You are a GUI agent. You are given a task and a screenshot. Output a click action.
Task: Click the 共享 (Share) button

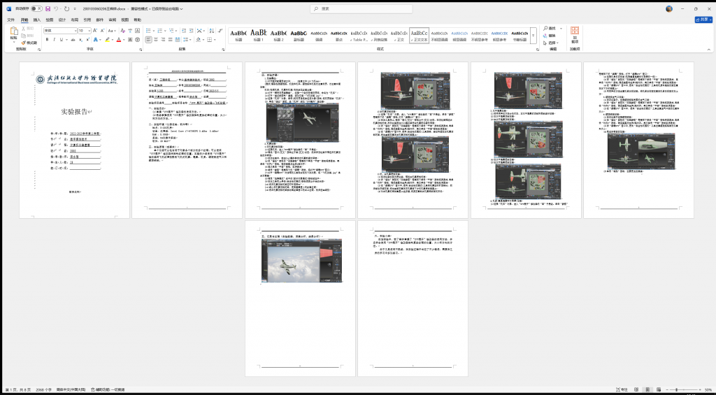pos(701,20)
